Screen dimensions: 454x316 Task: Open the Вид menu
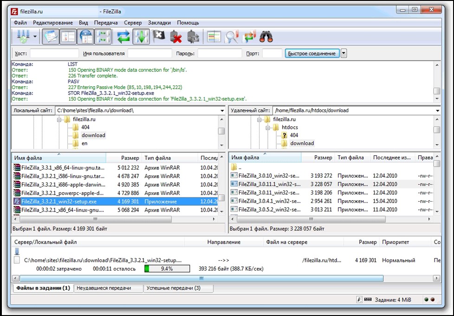pos(84,23)
